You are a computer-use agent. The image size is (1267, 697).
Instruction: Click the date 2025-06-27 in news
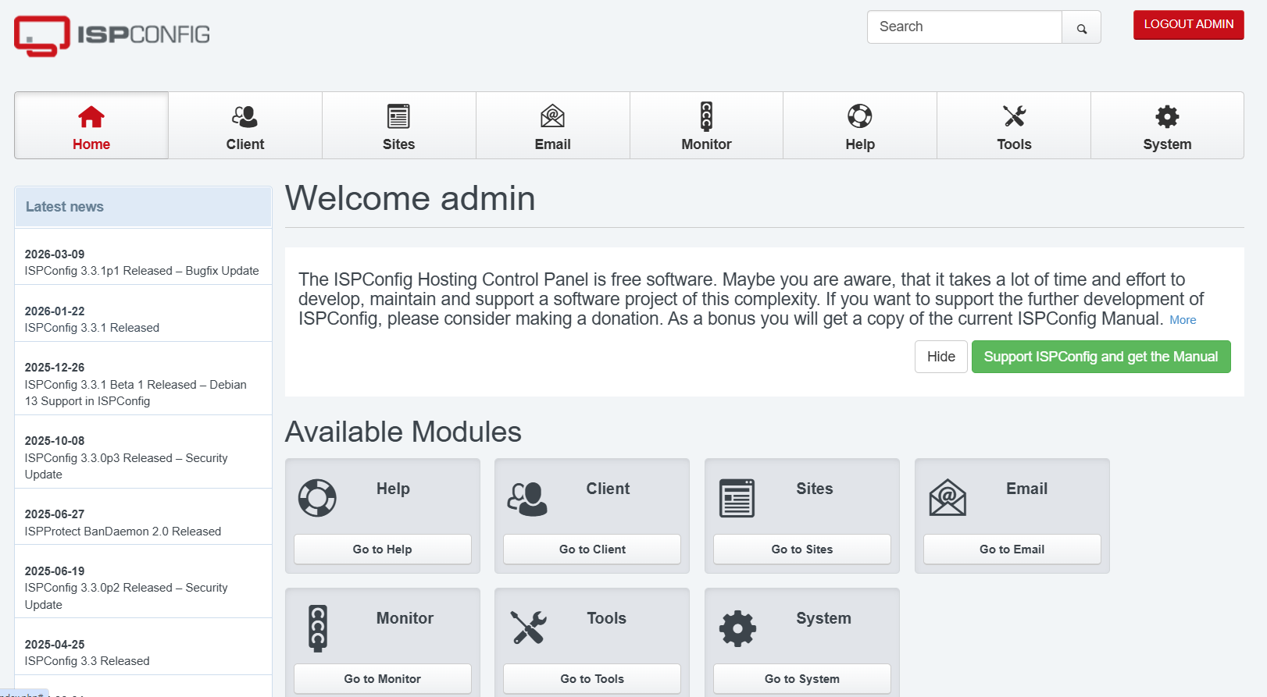(x=55, y=514)
